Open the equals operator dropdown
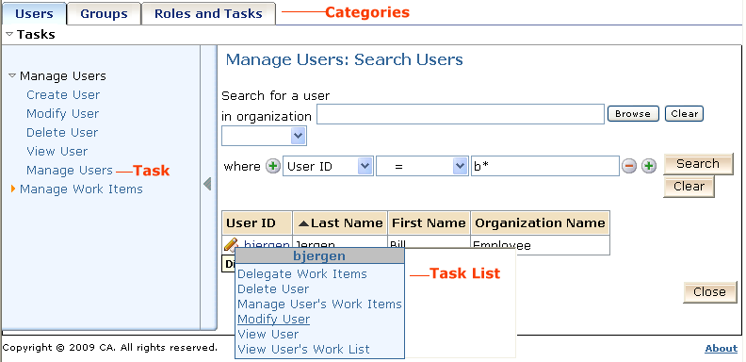This screenshot has width=746, height=362. click(x=460, y=166)
